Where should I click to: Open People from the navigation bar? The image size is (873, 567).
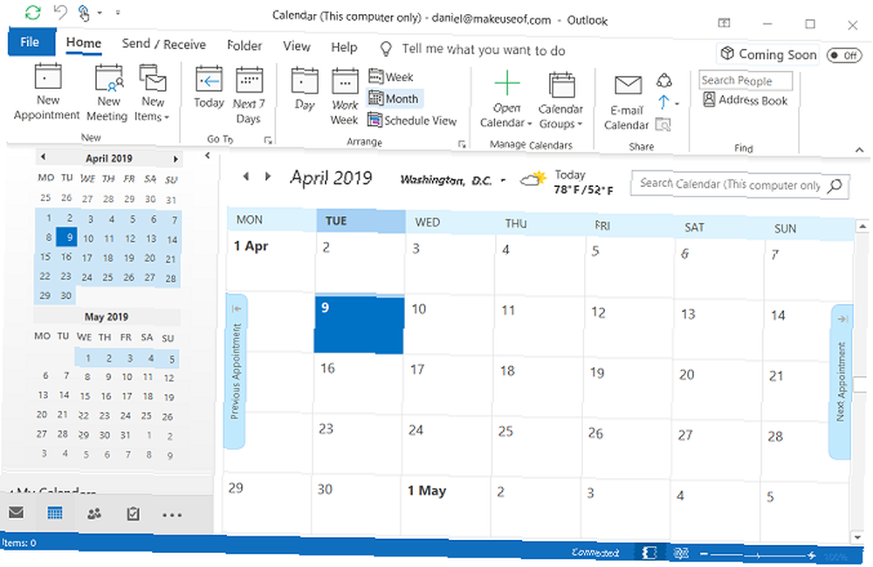tap(94, 514)
